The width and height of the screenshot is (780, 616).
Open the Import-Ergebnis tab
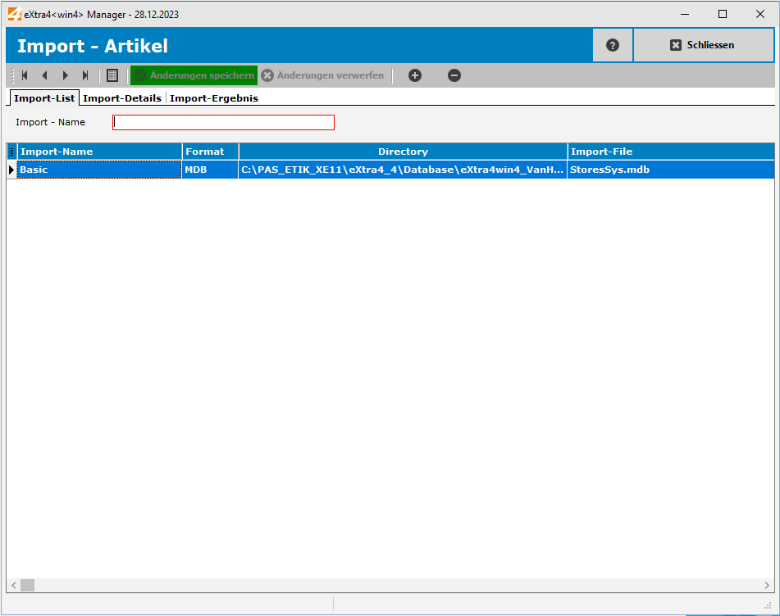(x=213, y=97)
